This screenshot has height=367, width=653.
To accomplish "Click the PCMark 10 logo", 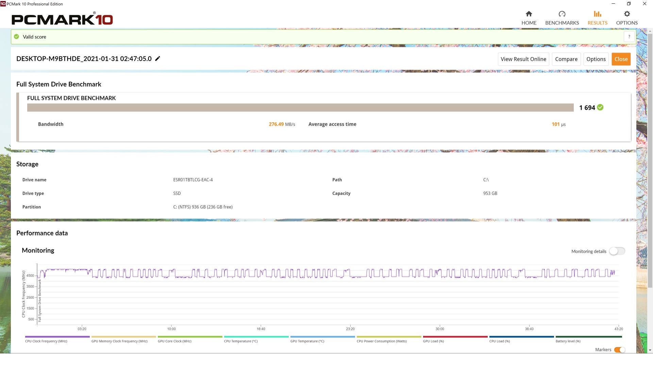I will click(x=62, y=19).
